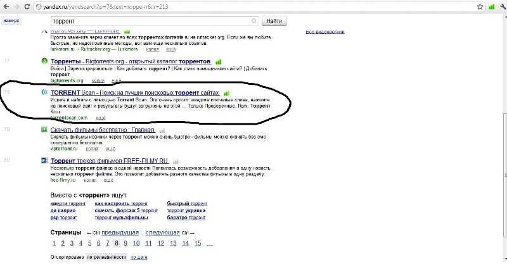Click the green Bigtorrents favicon
The image size is (507, 269).
[44, 61]
